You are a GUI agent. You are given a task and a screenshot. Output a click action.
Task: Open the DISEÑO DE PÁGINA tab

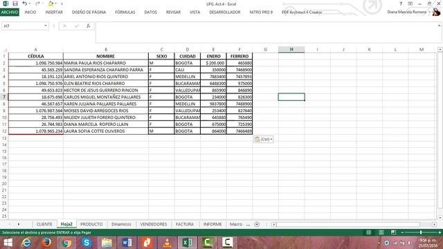pyautogui.click(x=89, y=12)
